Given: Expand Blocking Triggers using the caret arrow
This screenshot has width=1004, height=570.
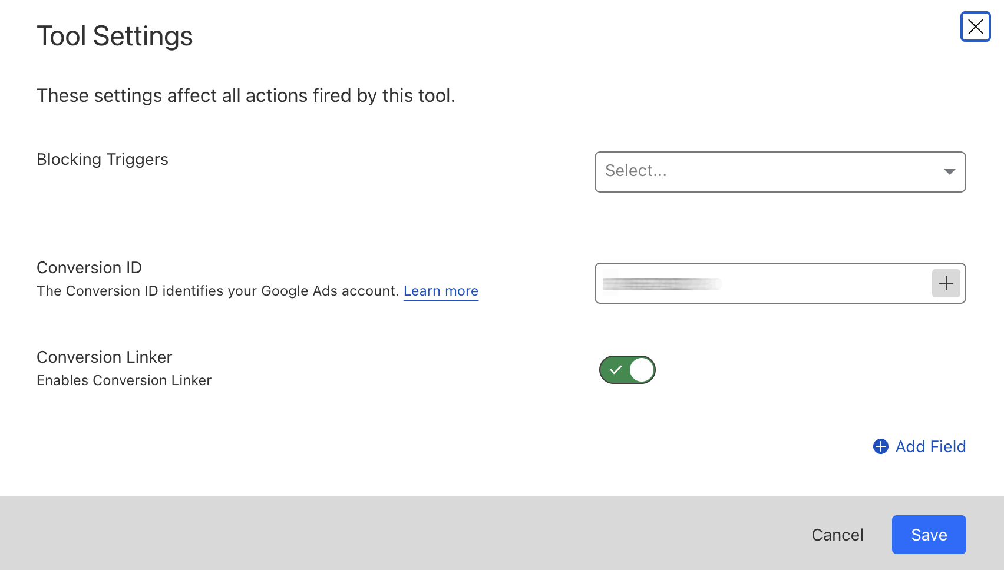Looking at the screenshot, I should 949,171.
